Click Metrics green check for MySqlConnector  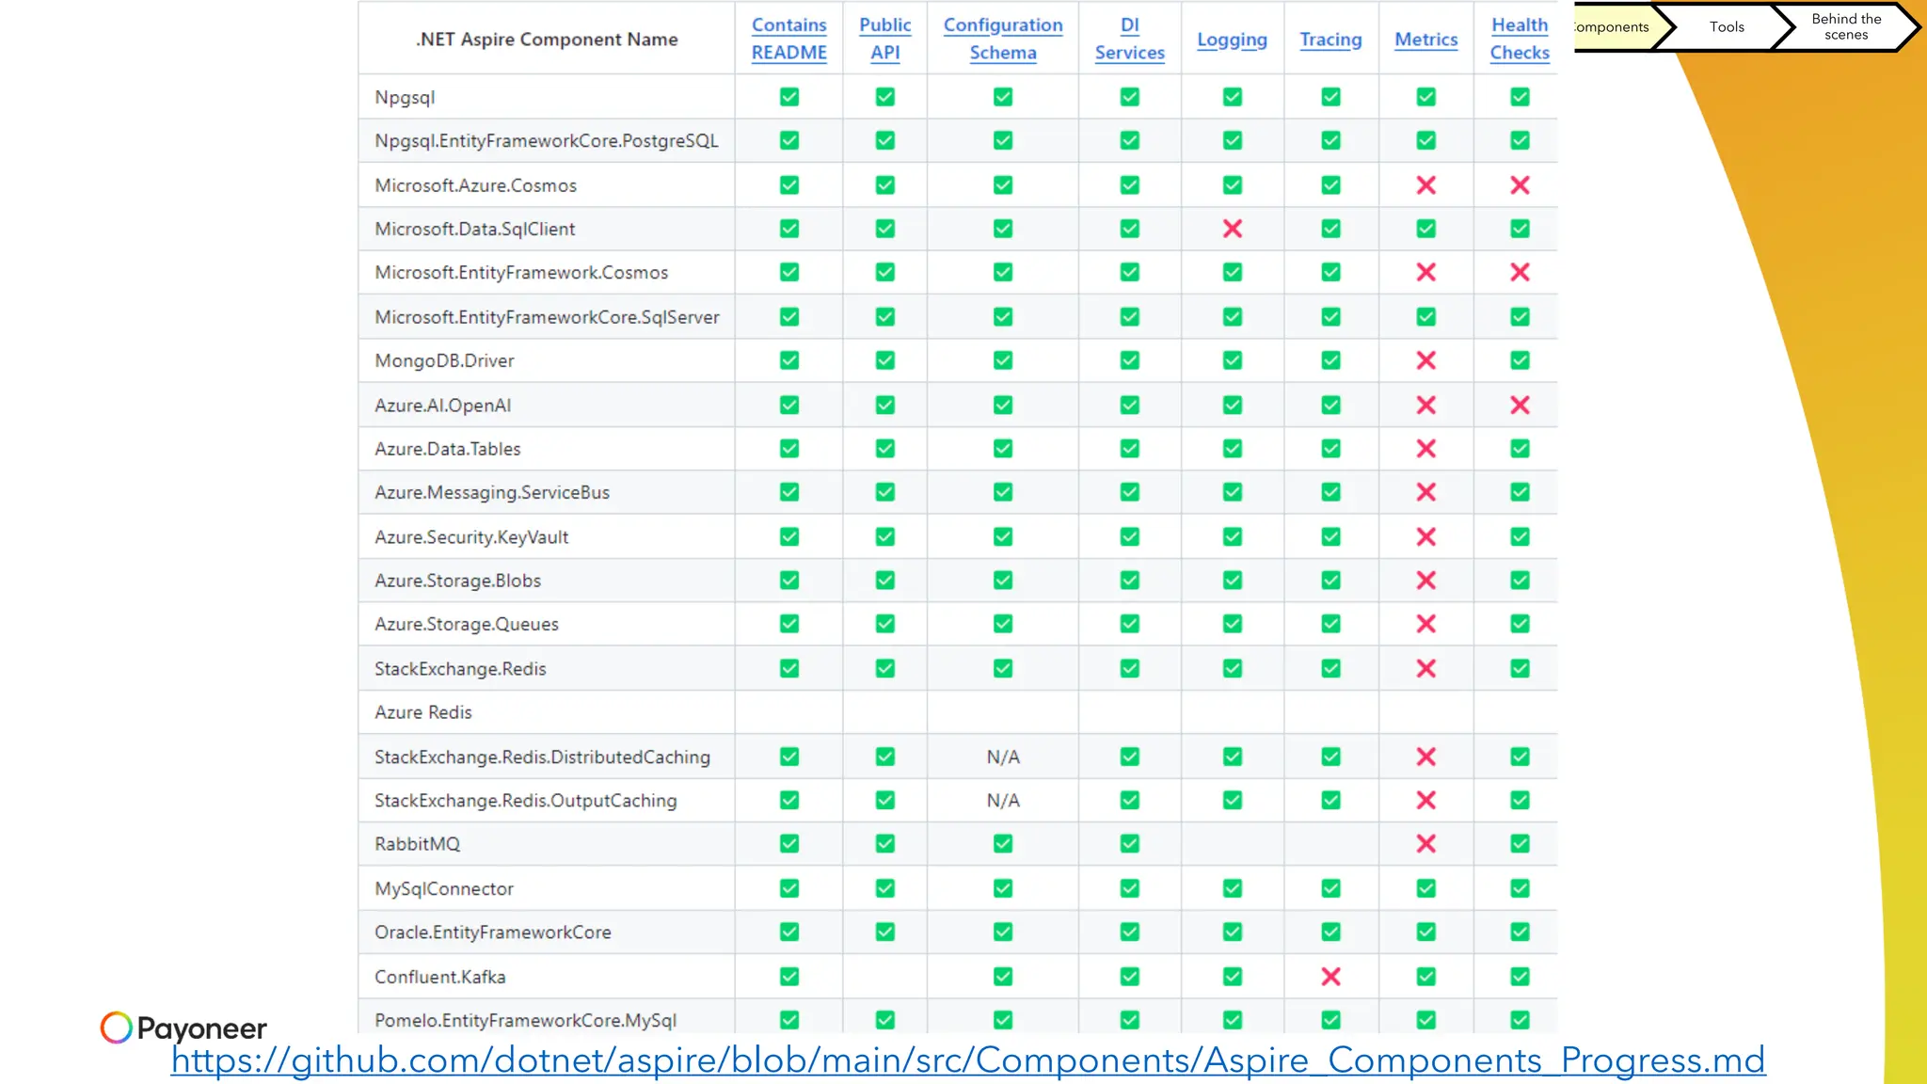[1425, 888]
